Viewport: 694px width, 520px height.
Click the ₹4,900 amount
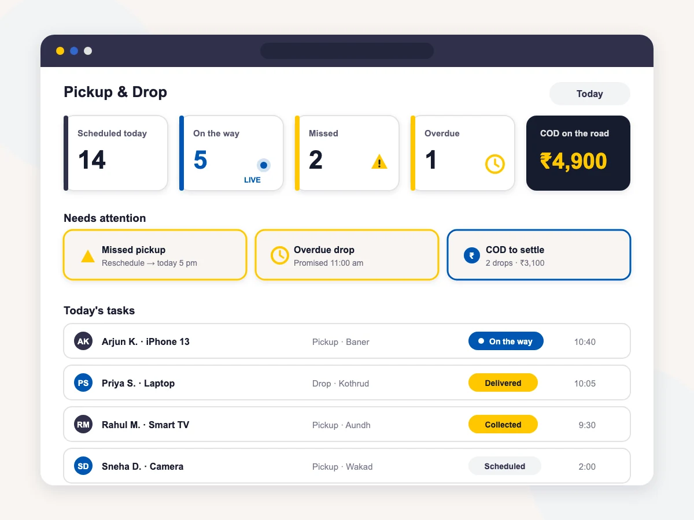[x=574, y=161]
